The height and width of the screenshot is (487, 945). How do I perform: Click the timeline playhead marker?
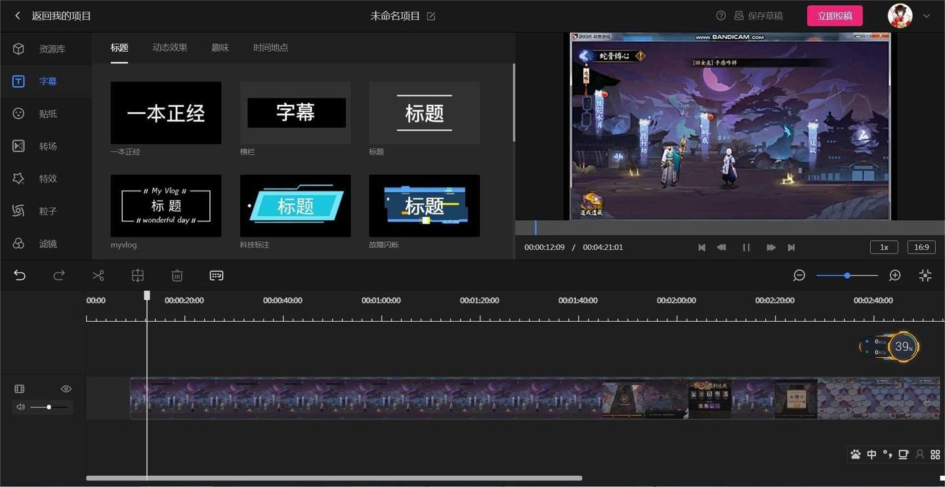(147, 296)
